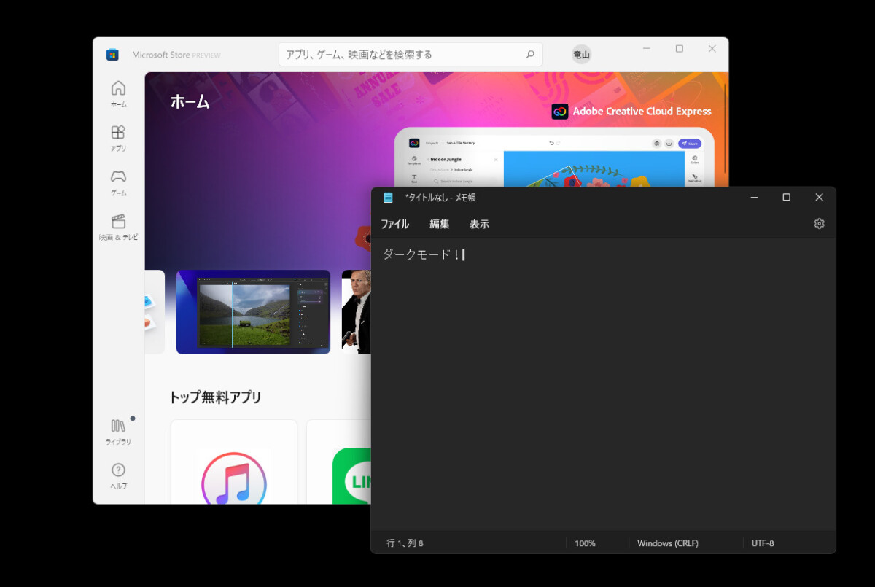Open Movies & TV section in Store
The width and height of the screenshot is (875, 587).
tap(118, 228)
